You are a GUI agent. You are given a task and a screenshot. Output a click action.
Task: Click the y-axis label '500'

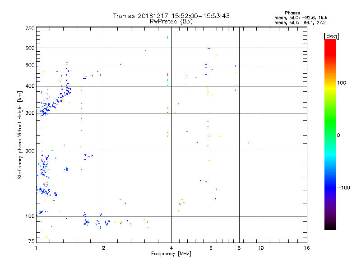point(30,65)
